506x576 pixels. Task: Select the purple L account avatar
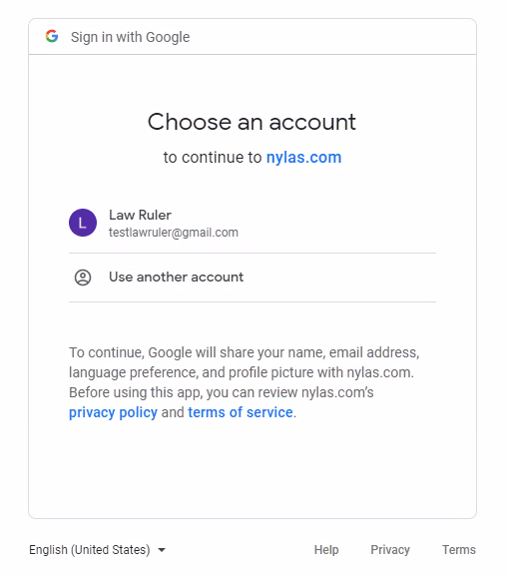(83, 223)
